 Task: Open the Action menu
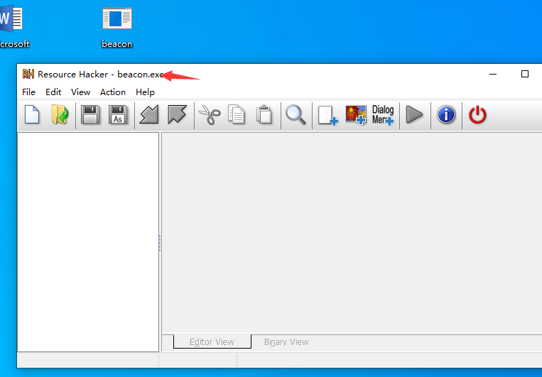[113, 92]
